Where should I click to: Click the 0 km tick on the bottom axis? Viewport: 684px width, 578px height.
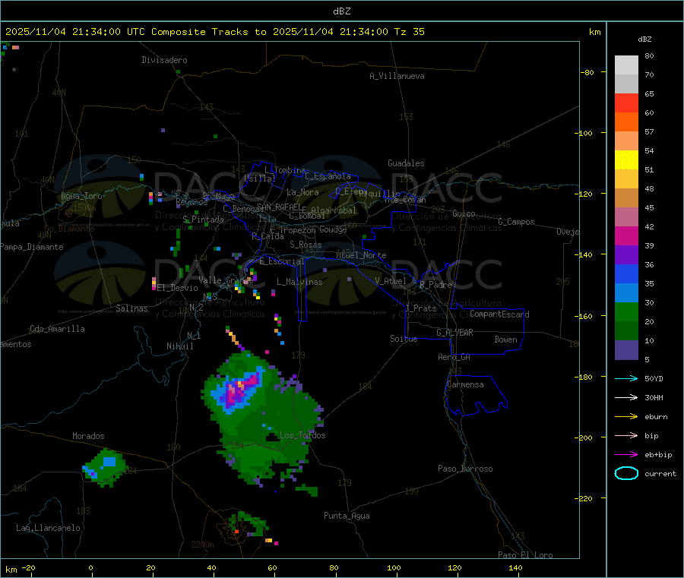[90, 567]
